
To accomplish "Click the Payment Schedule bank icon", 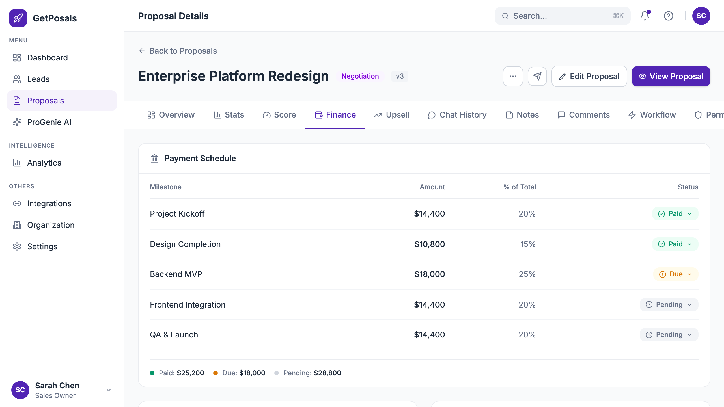I will coord(154,158).
